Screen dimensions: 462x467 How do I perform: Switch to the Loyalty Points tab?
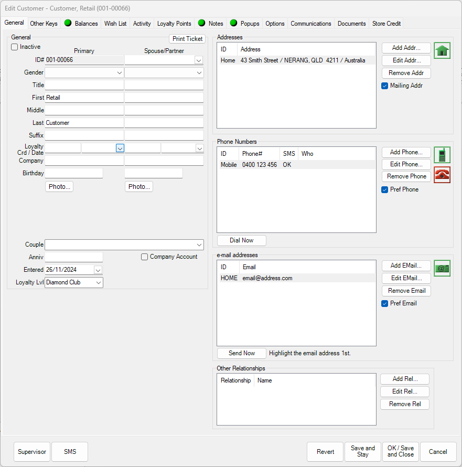pyautogui.click(x=174, y=23)
